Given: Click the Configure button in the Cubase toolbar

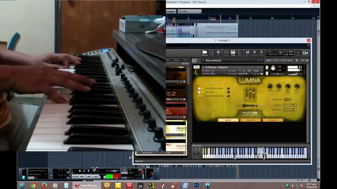Looking at the screenshot, I should coord(171,12).
